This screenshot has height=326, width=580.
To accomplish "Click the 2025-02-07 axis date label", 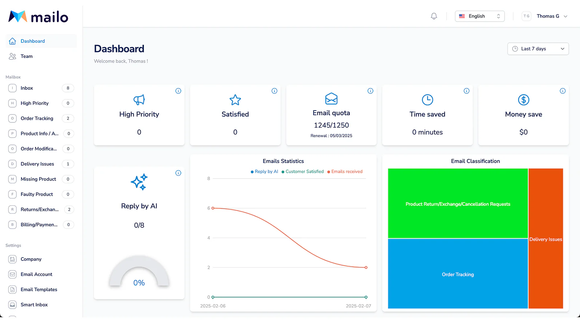I will click(359, 306).
